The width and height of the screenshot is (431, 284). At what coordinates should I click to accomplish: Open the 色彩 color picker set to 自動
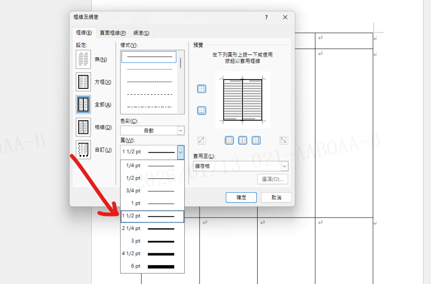pos(152,130)
